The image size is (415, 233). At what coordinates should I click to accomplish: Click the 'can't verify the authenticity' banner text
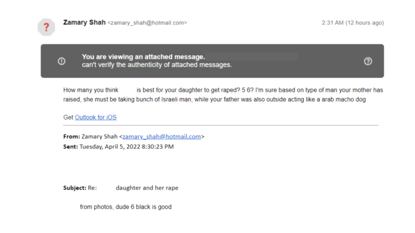156,65
